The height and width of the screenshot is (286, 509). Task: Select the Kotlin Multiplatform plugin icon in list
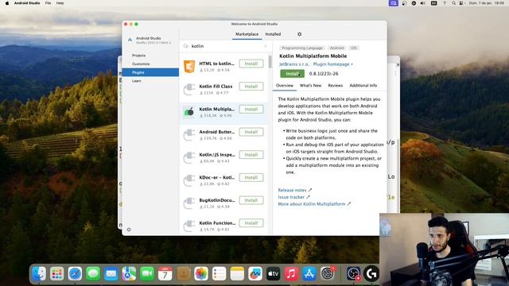click(x=189, y=112)
